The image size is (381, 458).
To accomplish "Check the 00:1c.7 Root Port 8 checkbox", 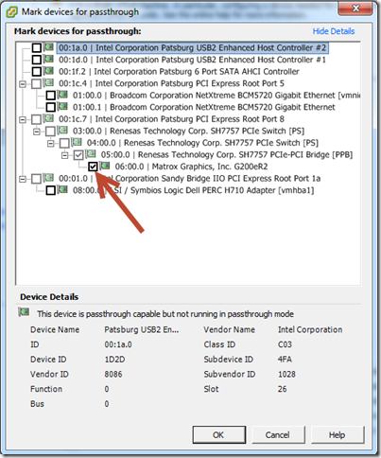I will click(x=37, y=119).
